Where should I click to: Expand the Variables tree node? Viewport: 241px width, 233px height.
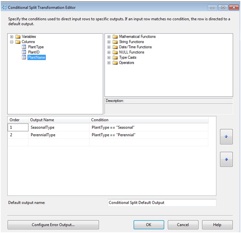12,37
